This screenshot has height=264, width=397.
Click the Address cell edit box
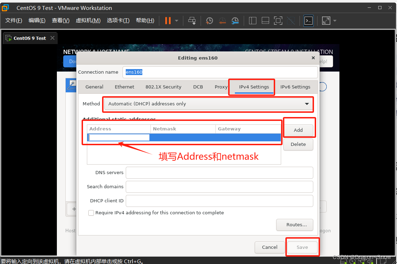[x=119, y=137]
